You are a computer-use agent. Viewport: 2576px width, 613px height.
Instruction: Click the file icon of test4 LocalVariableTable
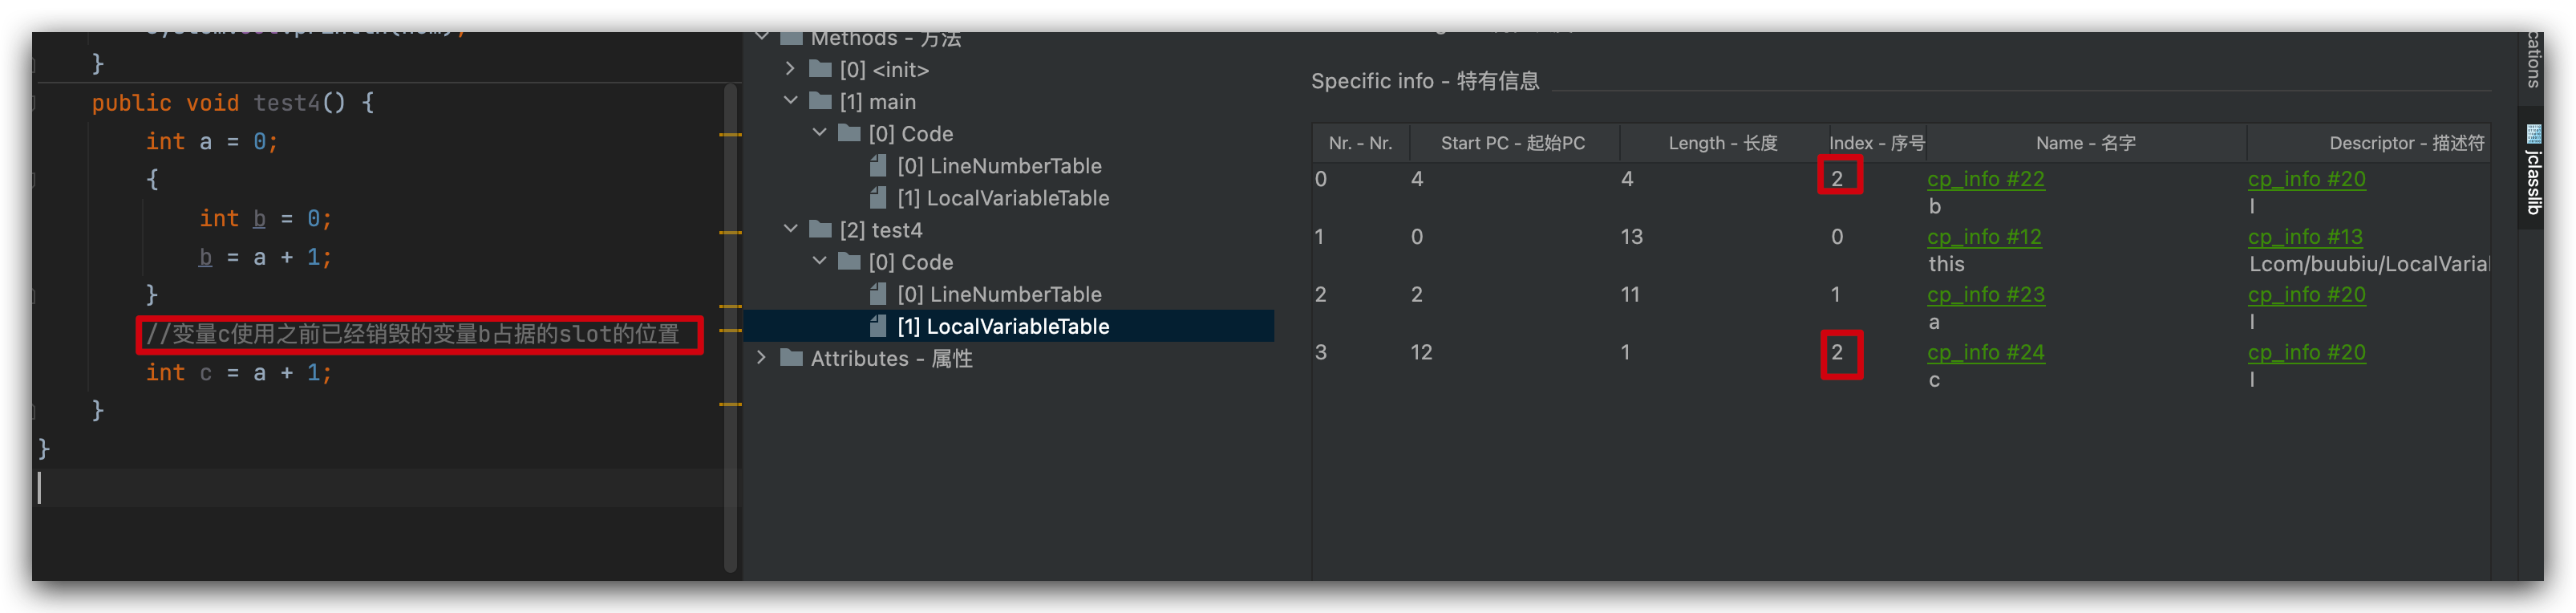(x=878, y=326)
